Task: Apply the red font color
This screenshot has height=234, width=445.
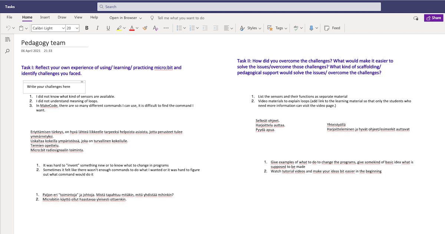Action: pos(132,28)
